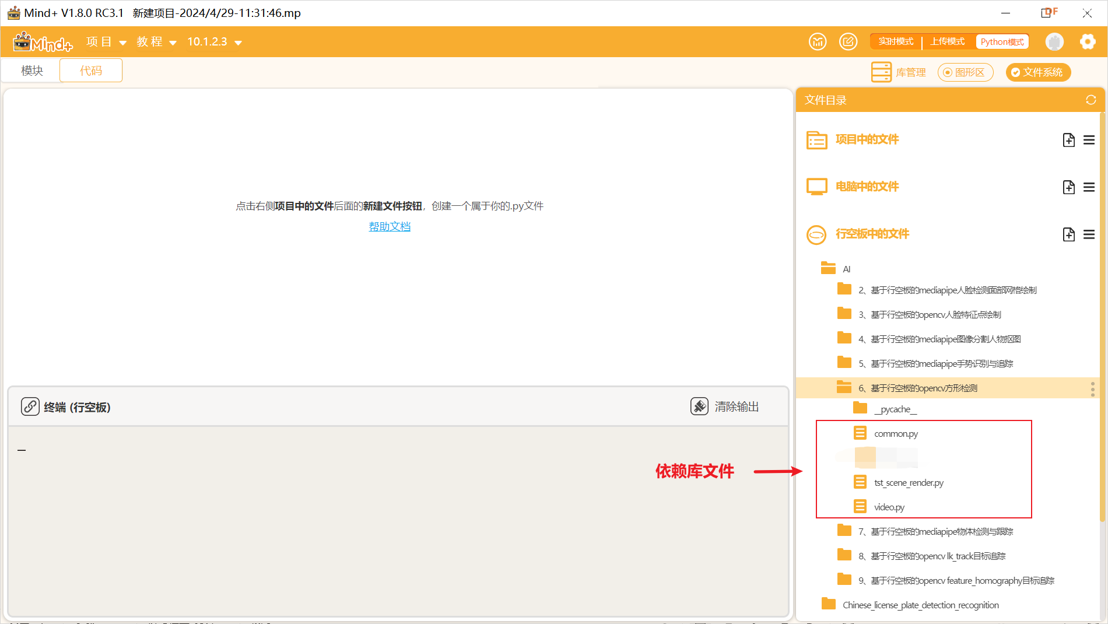
Task: Toggle the 图形区 panel
Action: click(x=965, y=72)
